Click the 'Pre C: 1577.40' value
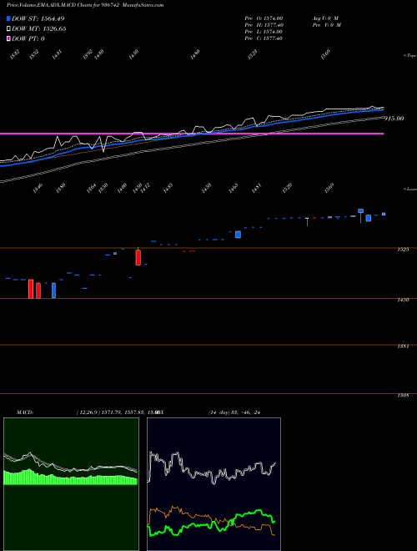Image resolution: width=417 pixels, height=551 pixels. [x=264, y=38]
